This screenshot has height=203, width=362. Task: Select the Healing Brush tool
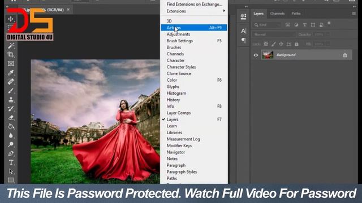click(11, 81)
